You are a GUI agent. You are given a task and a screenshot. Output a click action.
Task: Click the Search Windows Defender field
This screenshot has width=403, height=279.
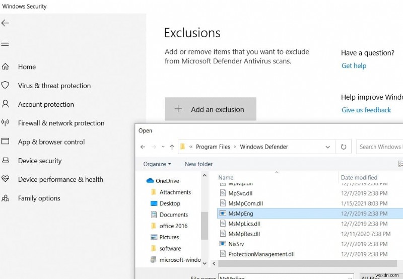pyautogui.click(x=380, y=147)
